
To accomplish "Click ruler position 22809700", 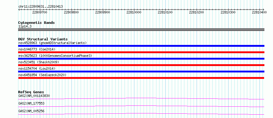I will 40,12.
